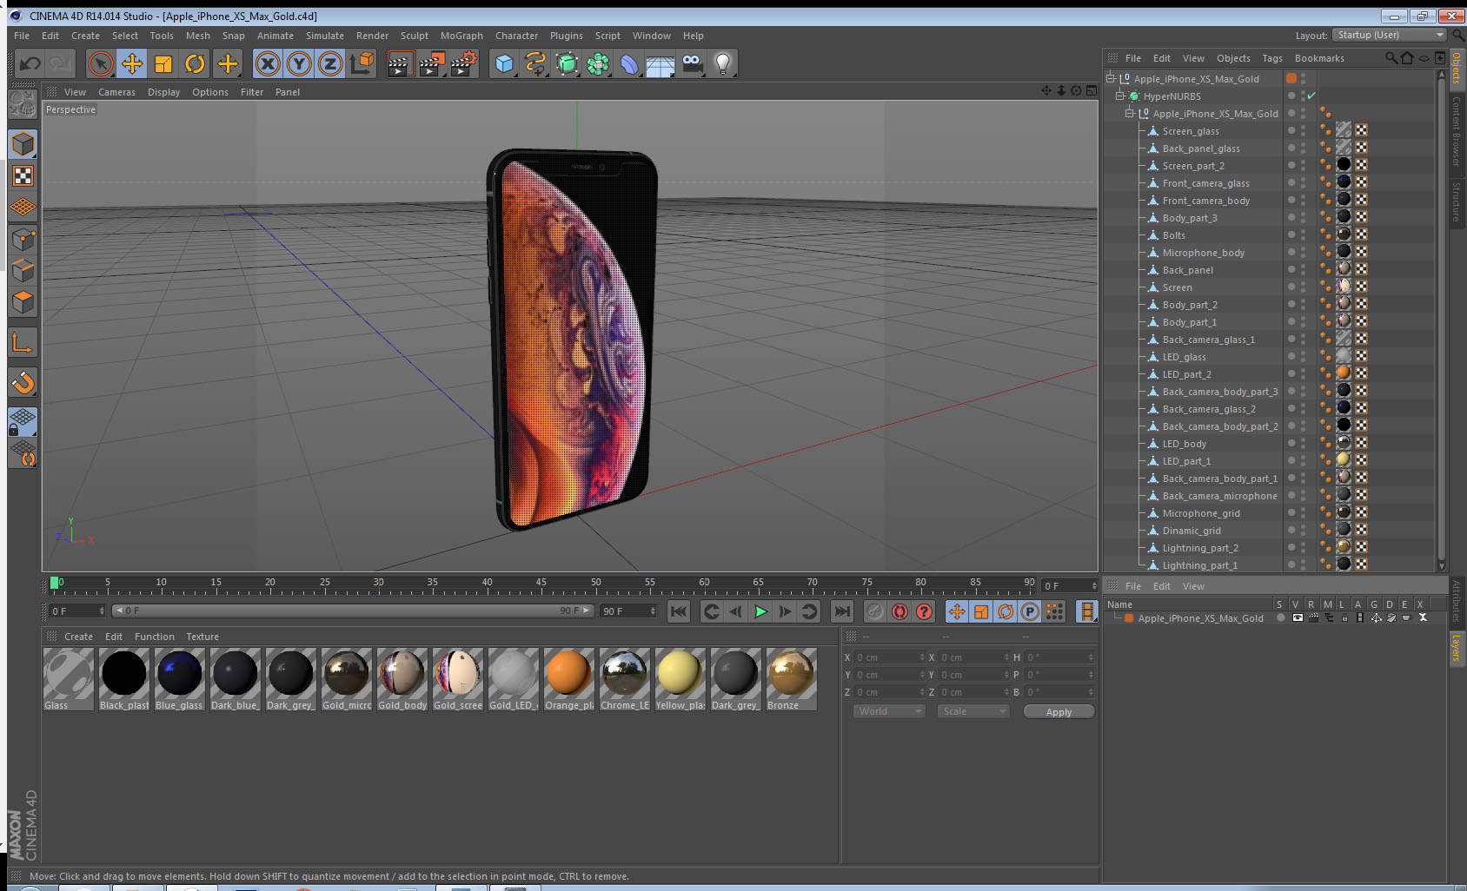1467x891 pixels.
Task: Select the Screen_glass object
Action: point(1191,131)
